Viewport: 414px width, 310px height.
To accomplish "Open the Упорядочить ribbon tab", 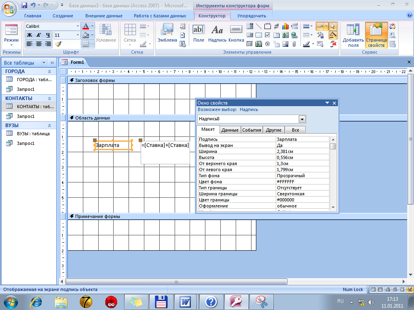I will pyautogui.click(x=251, y=16).
